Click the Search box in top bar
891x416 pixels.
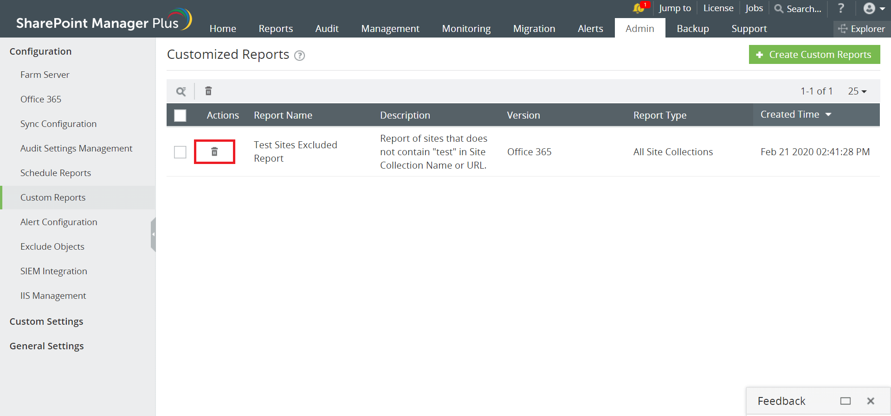click(x=798, y=9)
